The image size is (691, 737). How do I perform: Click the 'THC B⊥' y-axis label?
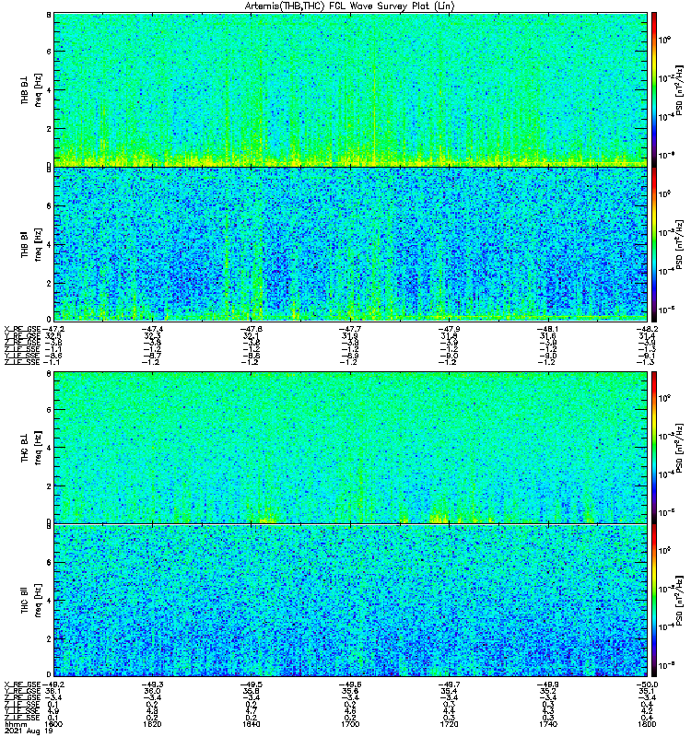(25, 448)
